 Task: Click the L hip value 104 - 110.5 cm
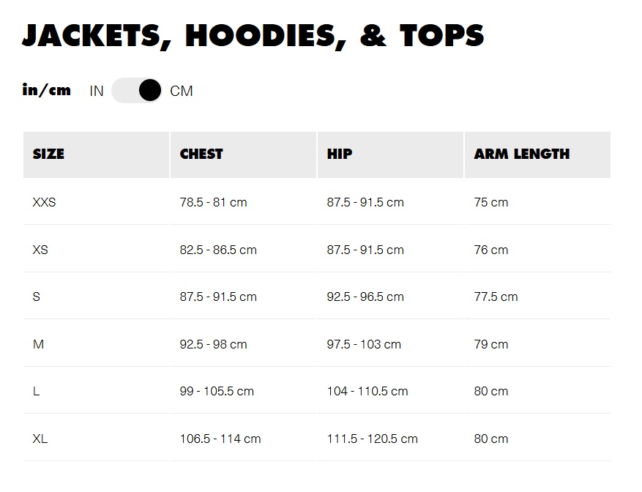point(367,391)
